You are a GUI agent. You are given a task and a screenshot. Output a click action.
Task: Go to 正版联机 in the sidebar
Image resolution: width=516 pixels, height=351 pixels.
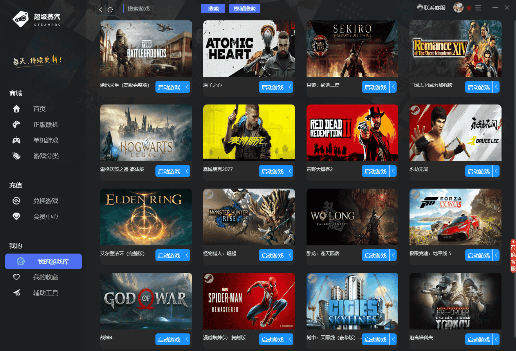(x=46, y=124)
